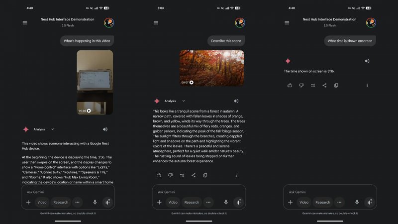This screenshot has height=224, width=398.
Task: Tap the 'Describe this scene' message
Action: (x=226, y=41)
